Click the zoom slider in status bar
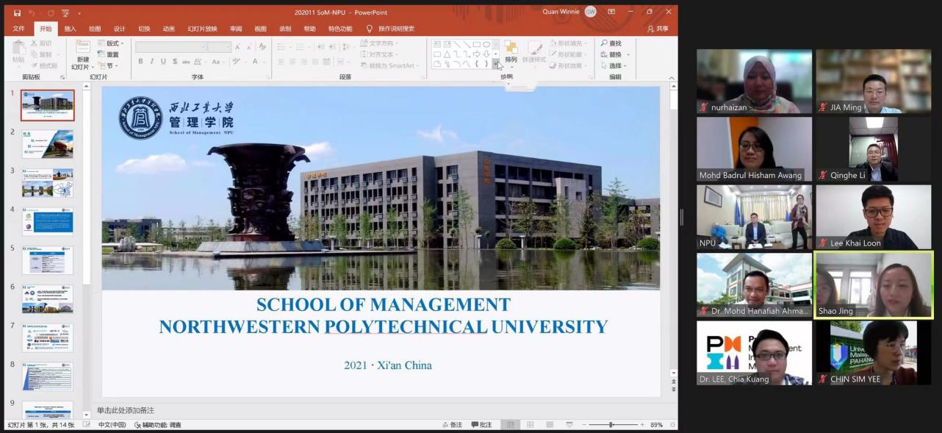 [x=611, y=425]
